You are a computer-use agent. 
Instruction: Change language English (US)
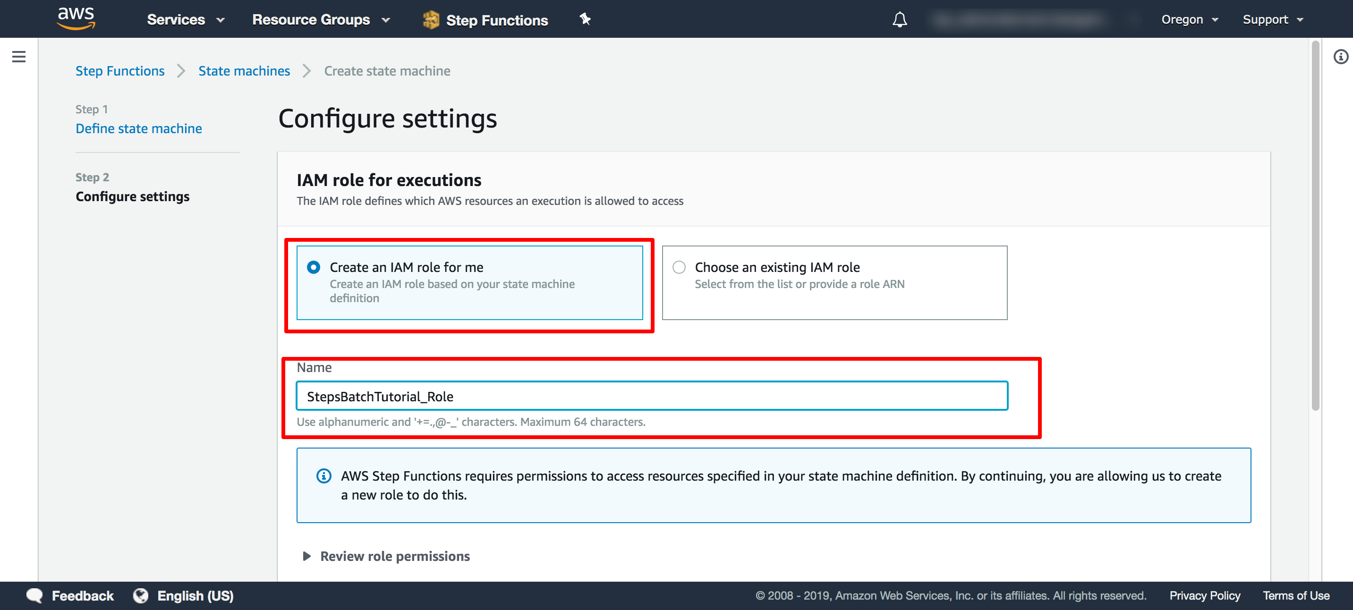(196, 596)
